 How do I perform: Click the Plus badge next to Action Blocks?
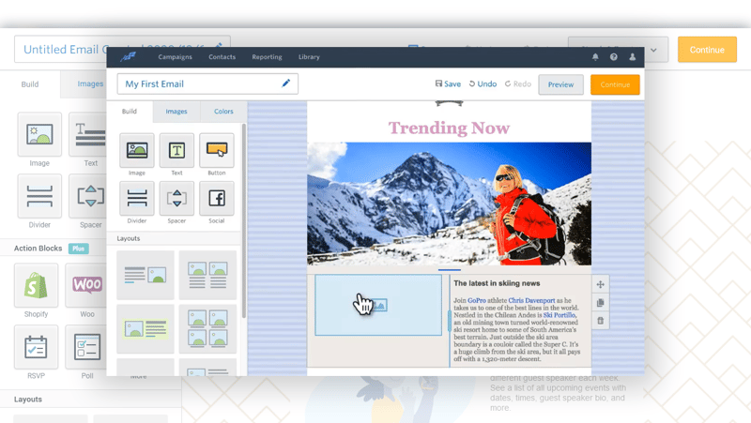pos(79,249)
